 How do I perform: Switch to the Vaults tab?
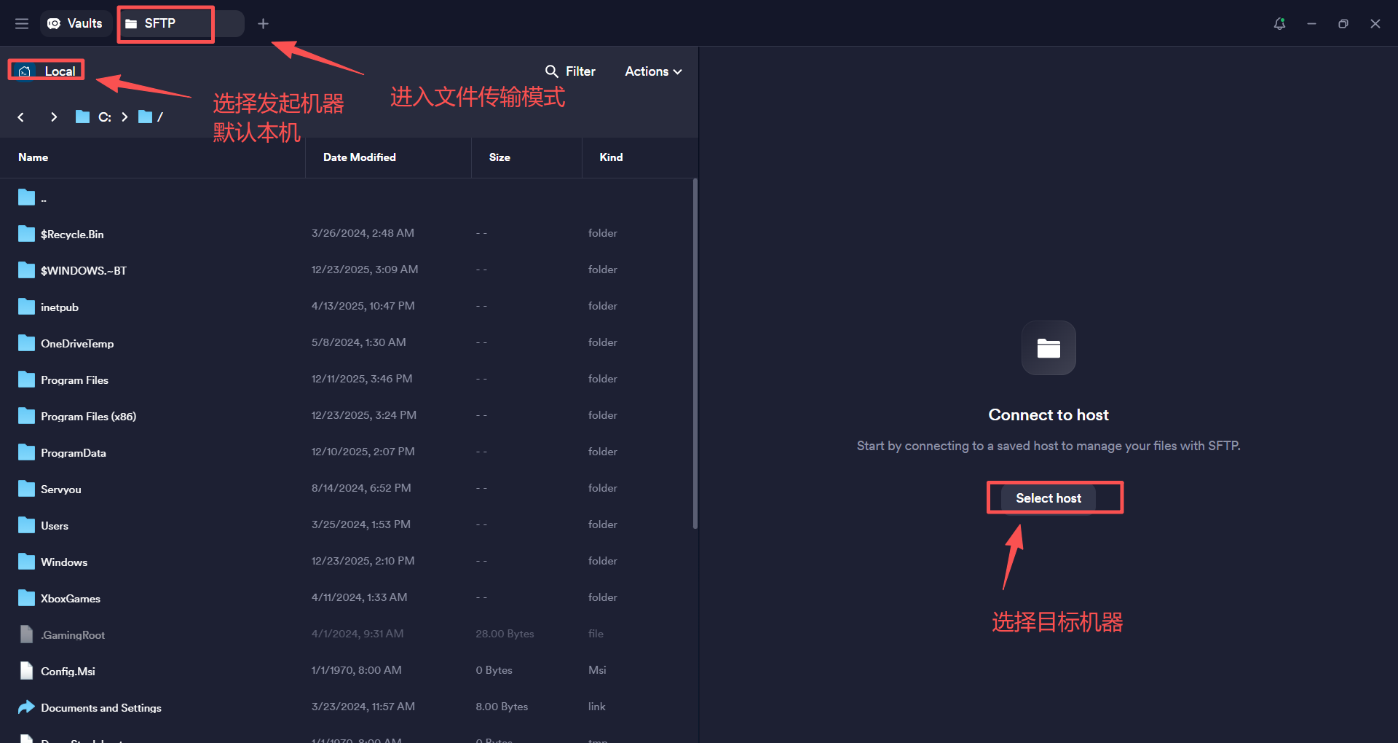(x=75, y=24)
